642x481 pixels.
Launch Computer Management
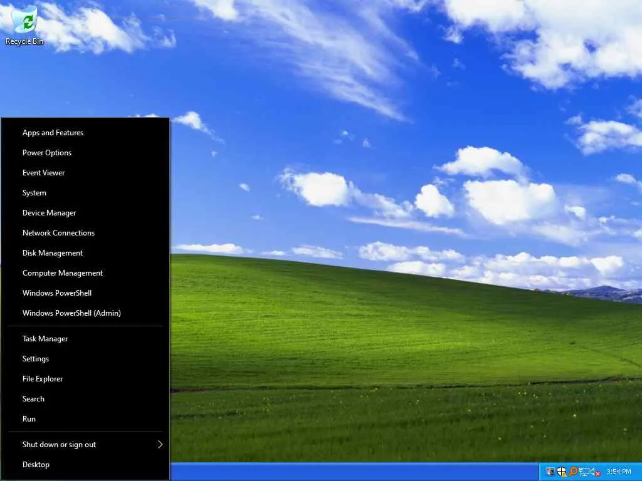click(x=85, y=273)
